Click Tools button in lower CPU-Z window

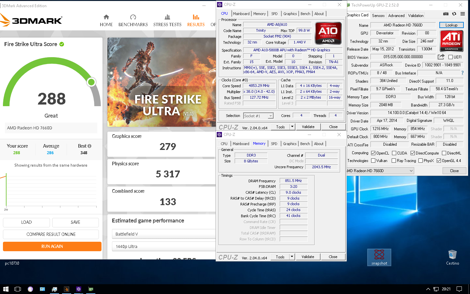pyautogui.click(x=280, y=257)
